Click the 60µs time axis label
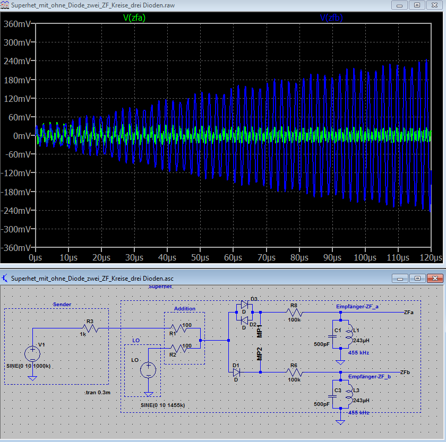This screenshot has width=446, height=442. 233,257
